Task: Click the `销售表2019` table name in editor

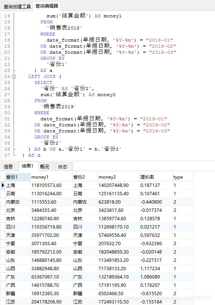Action: click(58, 106)
